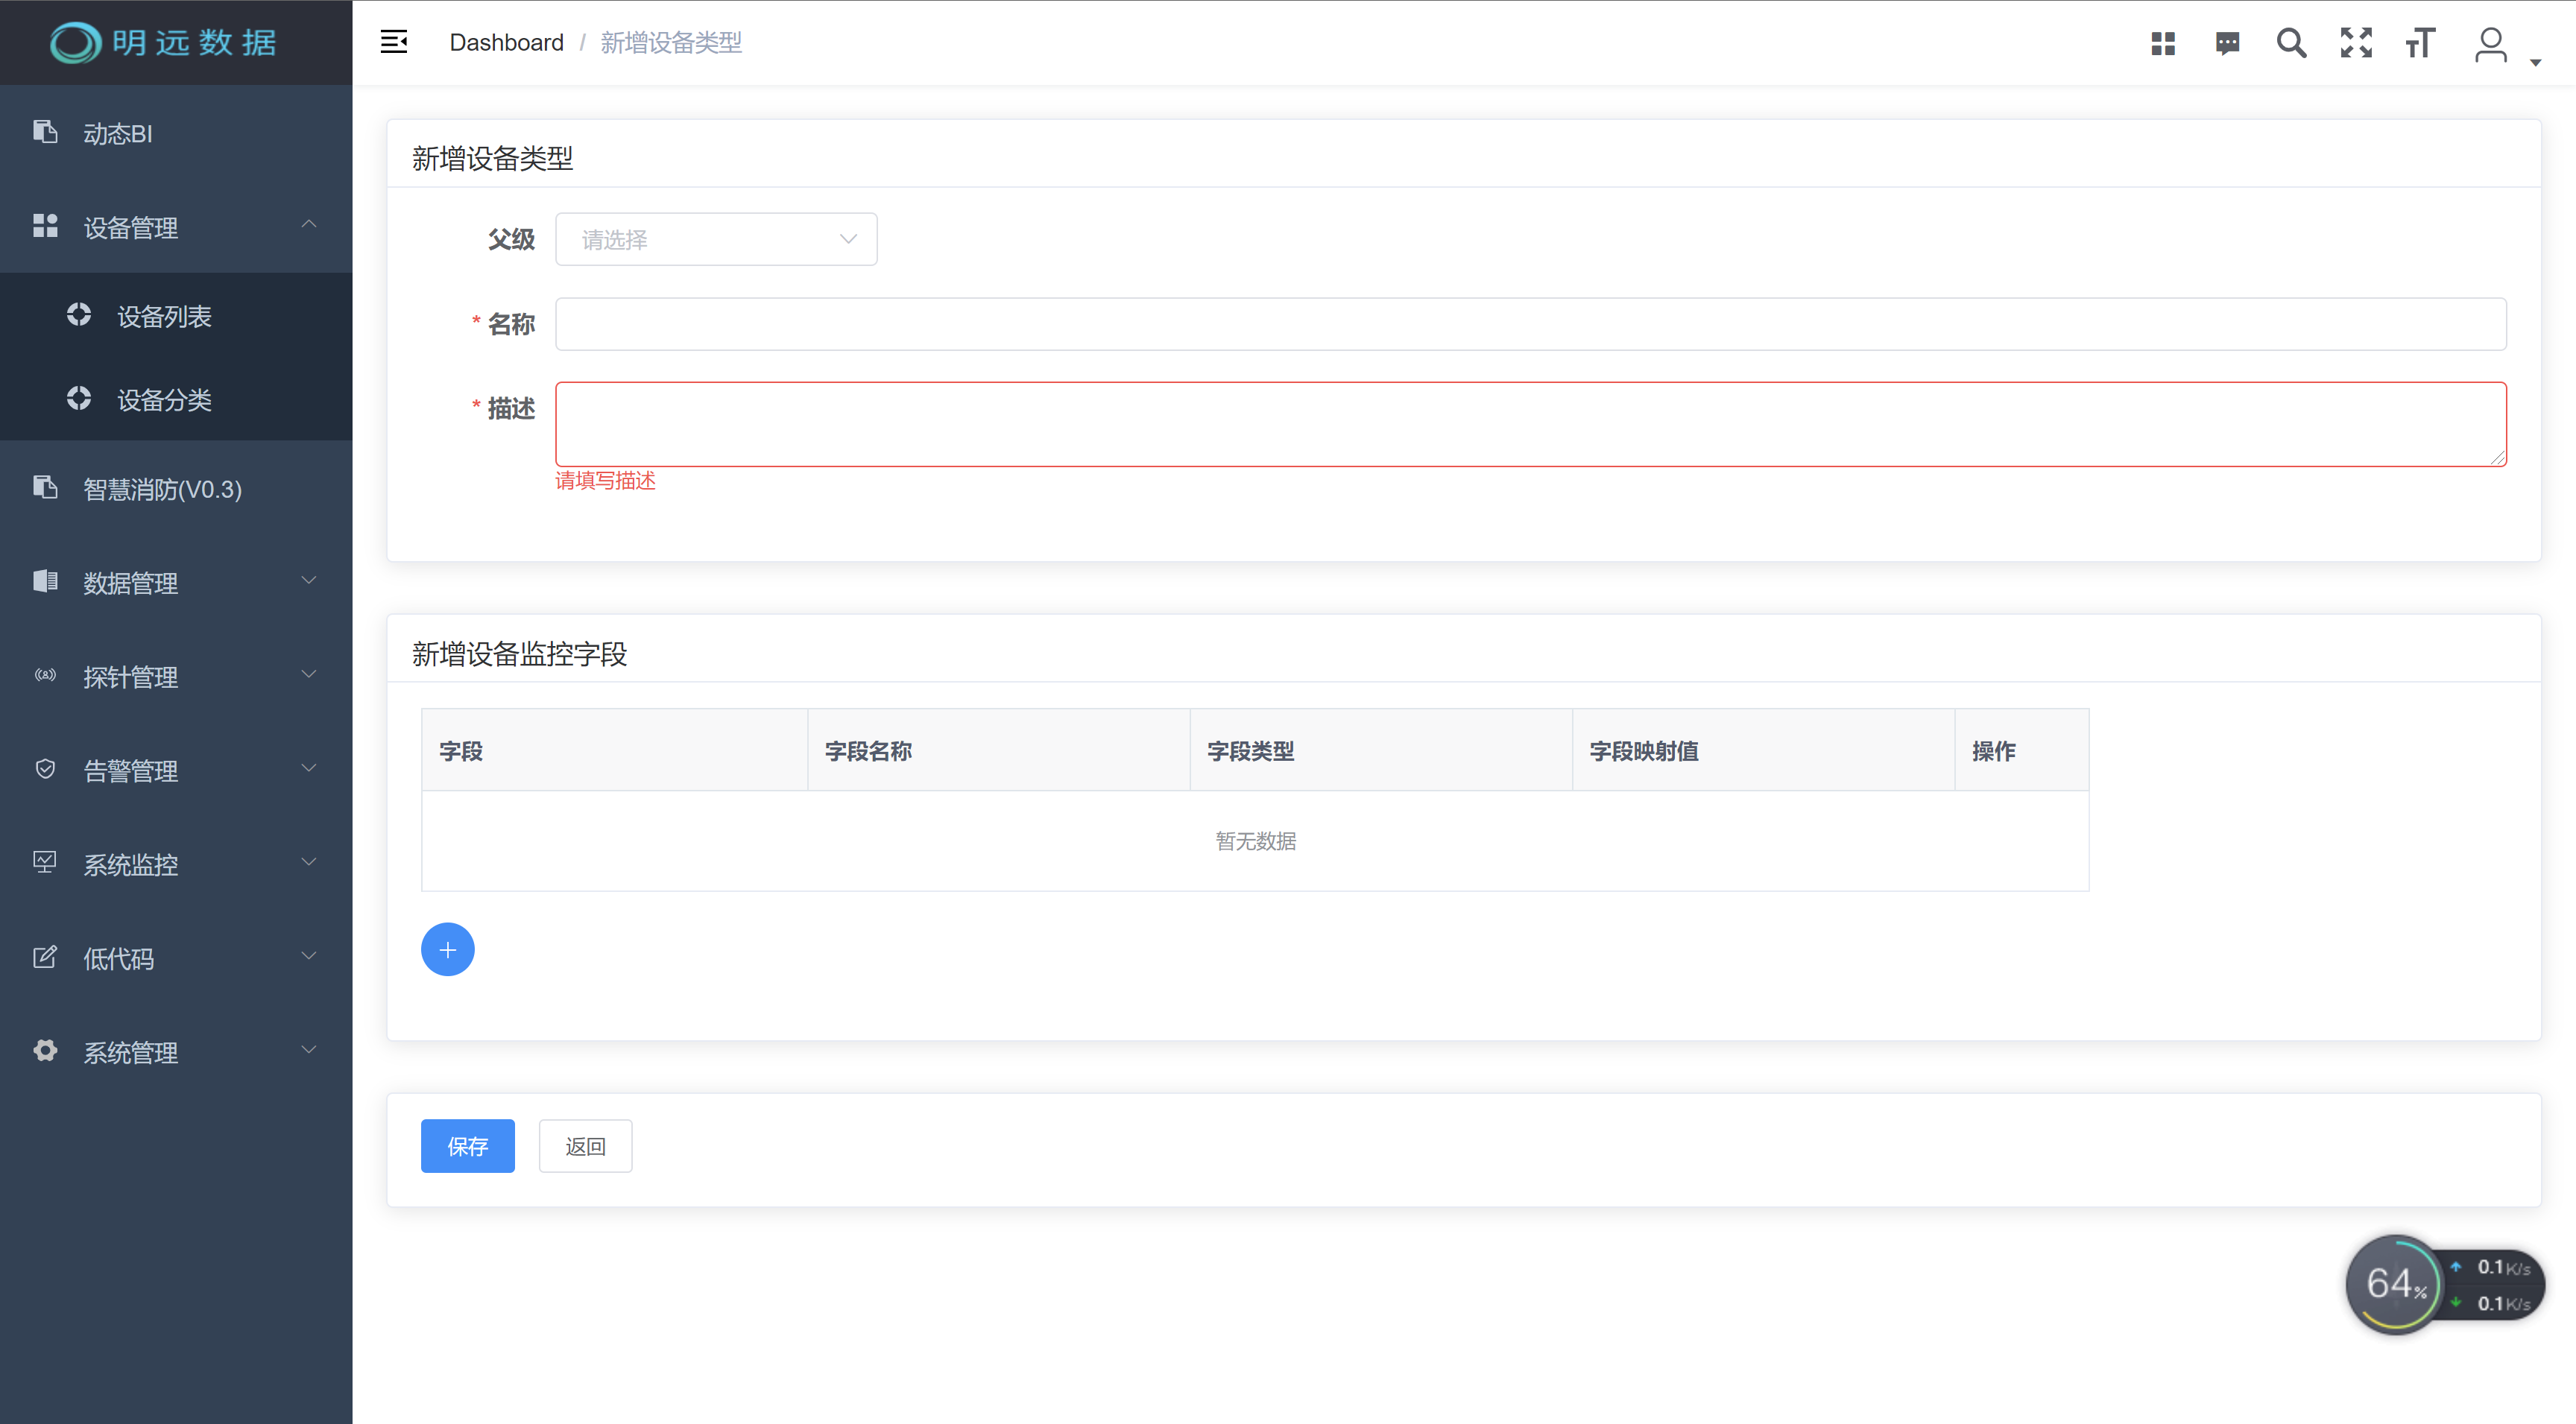Click the 新增设备类型 breadcrumb
This screenshot has width=2576, height=1424.
click(671, 42)
